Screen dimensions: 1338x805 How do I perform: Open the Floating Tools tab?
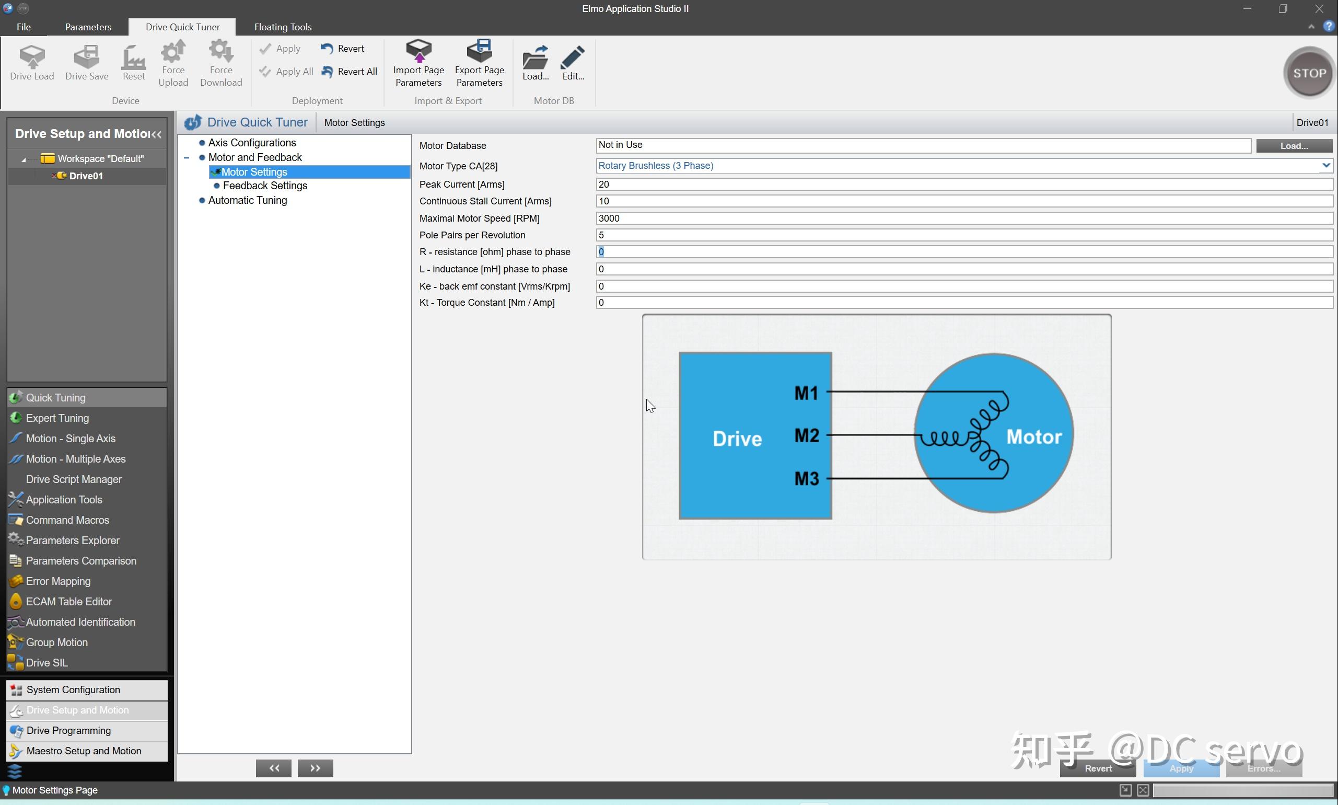(x=283, y=27)
